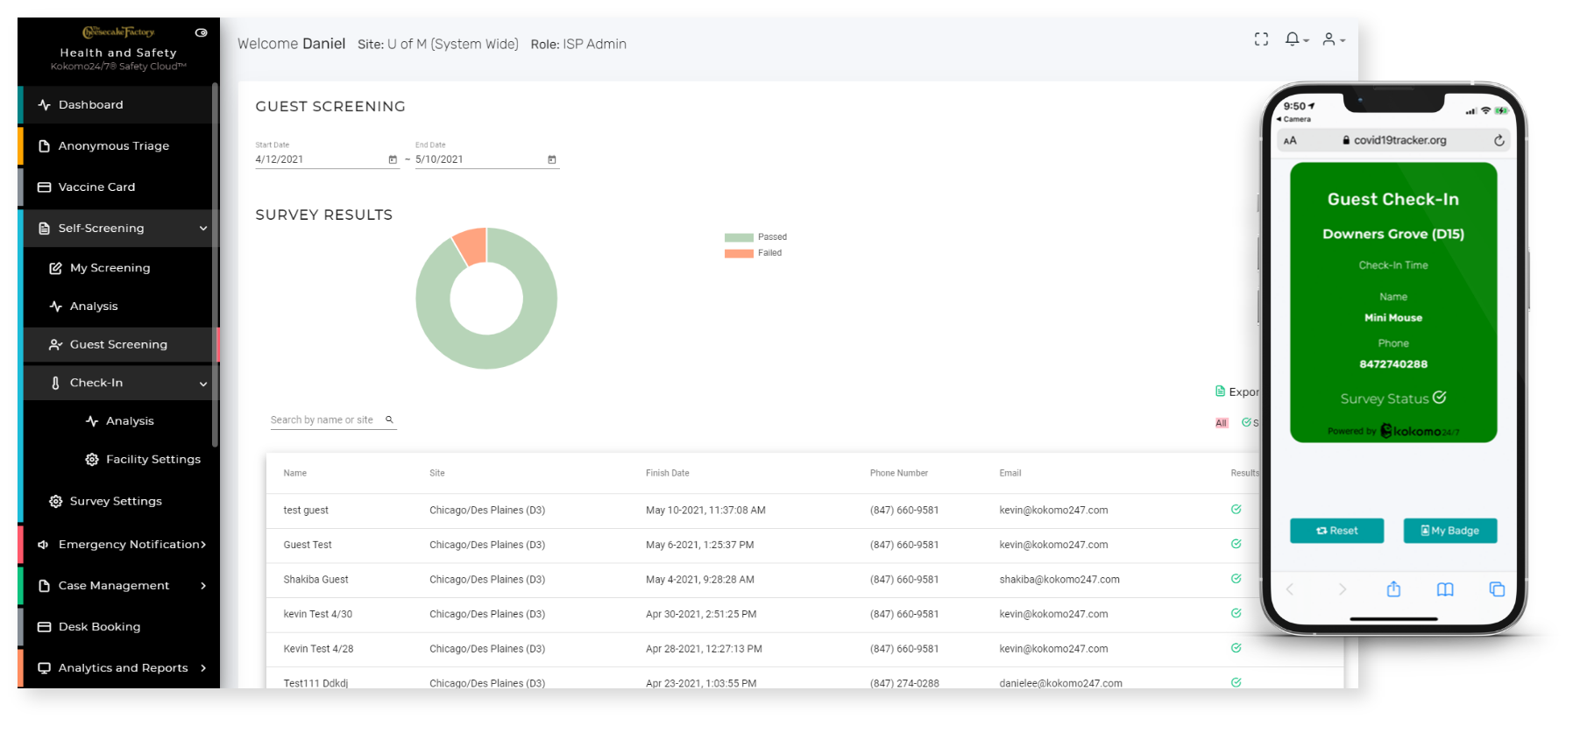Collapse the Self-Screening section chevron
The height and width of the screenshot is (754, 1580).
203,229
